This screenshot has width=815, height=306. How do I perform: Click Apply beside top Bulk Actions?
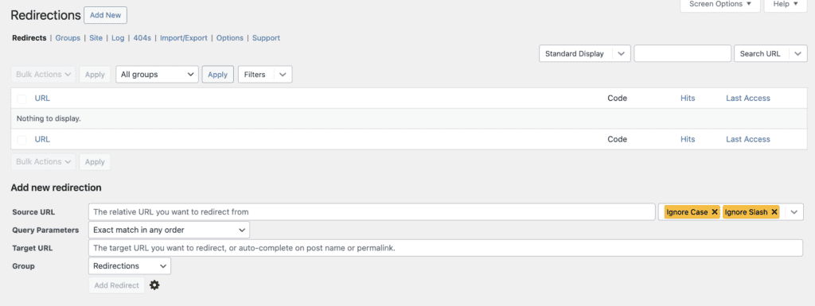point(95,74)
